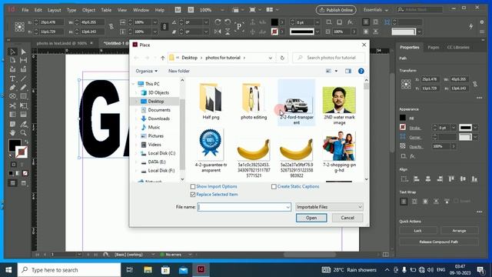Toggle the preview pane icon in Place dialog
492x277 pixels.
pos(348,71)
